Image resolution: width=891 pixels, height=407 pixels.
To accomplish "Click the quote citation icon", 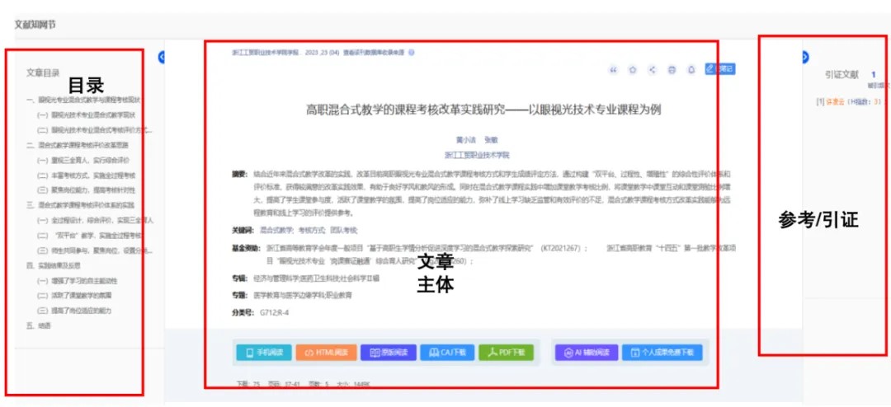I will 613,70.
